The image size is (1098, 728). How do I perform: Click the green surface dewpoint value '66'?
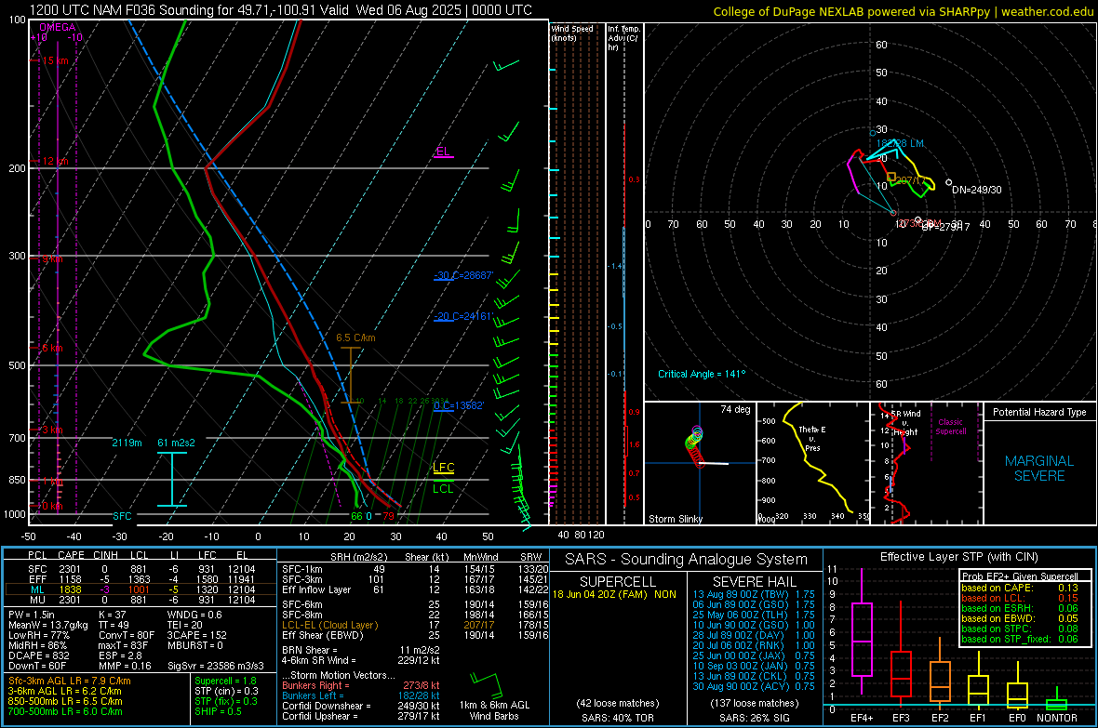pos(356,516)
